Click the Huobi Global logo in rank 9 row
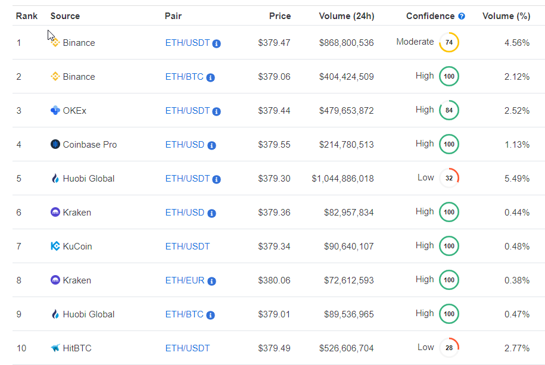Viewport: 545px width, 365px height. point(55,314)
